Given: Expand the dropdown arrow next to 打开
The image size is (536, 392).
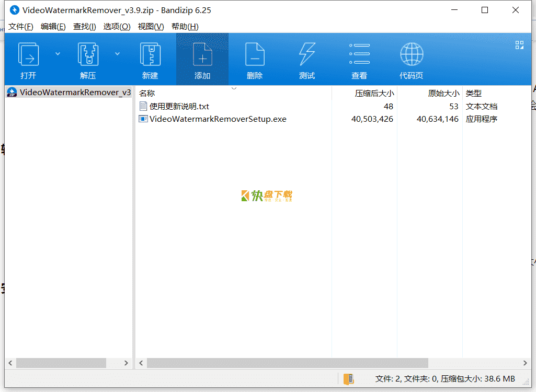Looking at the screenshot, I should [x=58, y=54].
